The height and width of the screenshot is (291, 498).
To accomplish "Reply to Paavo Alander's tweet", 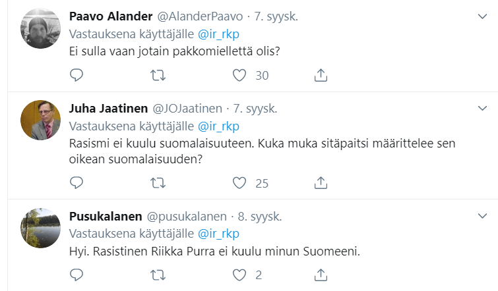I will pyautogui.click(x=77, y=75).
